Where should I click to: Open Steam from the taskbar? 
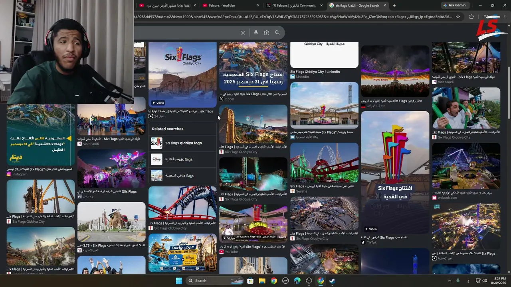click(332, 281)
